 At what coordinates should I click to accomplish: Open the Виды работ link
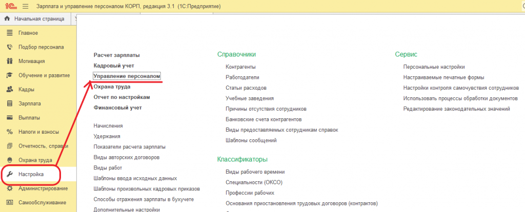(108, 168)
